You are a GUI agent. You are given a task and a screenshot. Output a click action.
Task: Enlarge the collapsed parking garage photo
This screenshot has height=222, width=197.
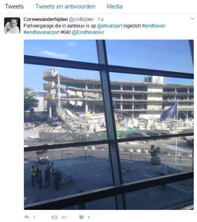point(109,125)
